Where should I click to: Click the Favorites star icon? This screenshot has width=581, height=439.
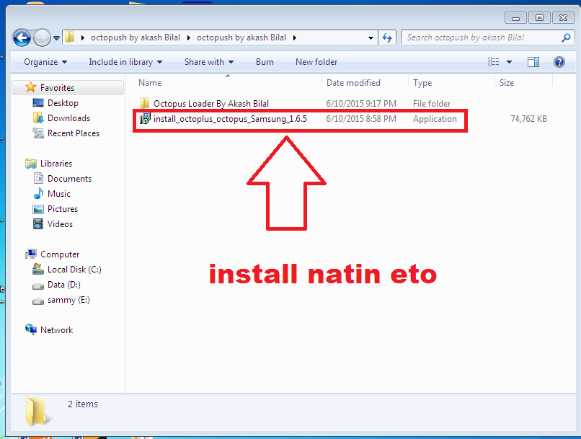click(x=31, y=87)
